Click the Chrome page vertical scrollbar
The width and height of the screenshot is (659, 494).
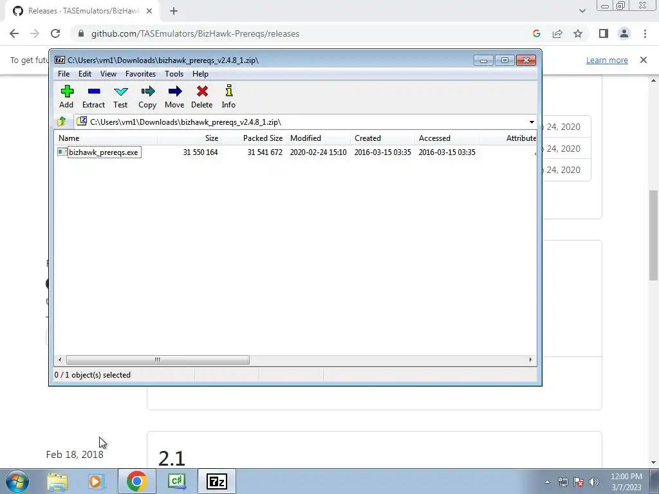[x=653, y=235]
